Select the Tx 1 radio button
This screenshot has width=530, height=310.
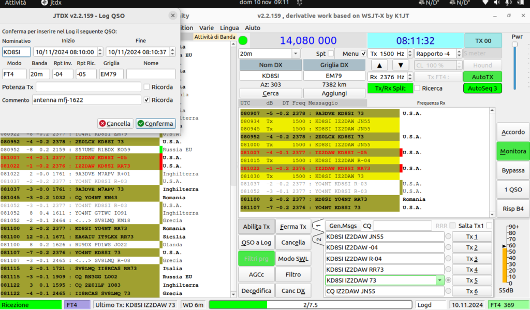(448, 237)
